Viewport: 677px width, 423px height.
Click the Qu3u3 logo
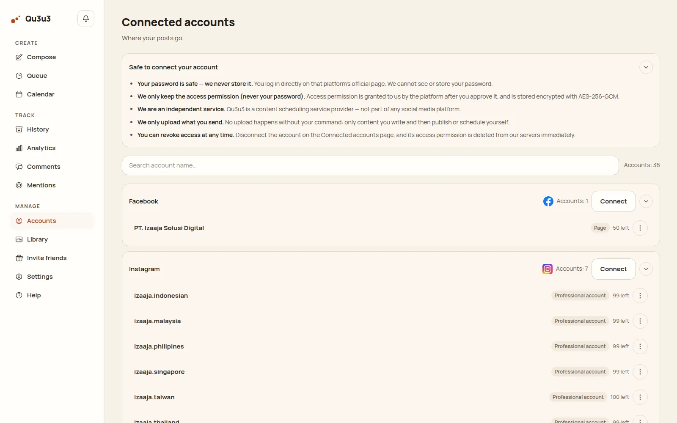(x=31, y=19)
